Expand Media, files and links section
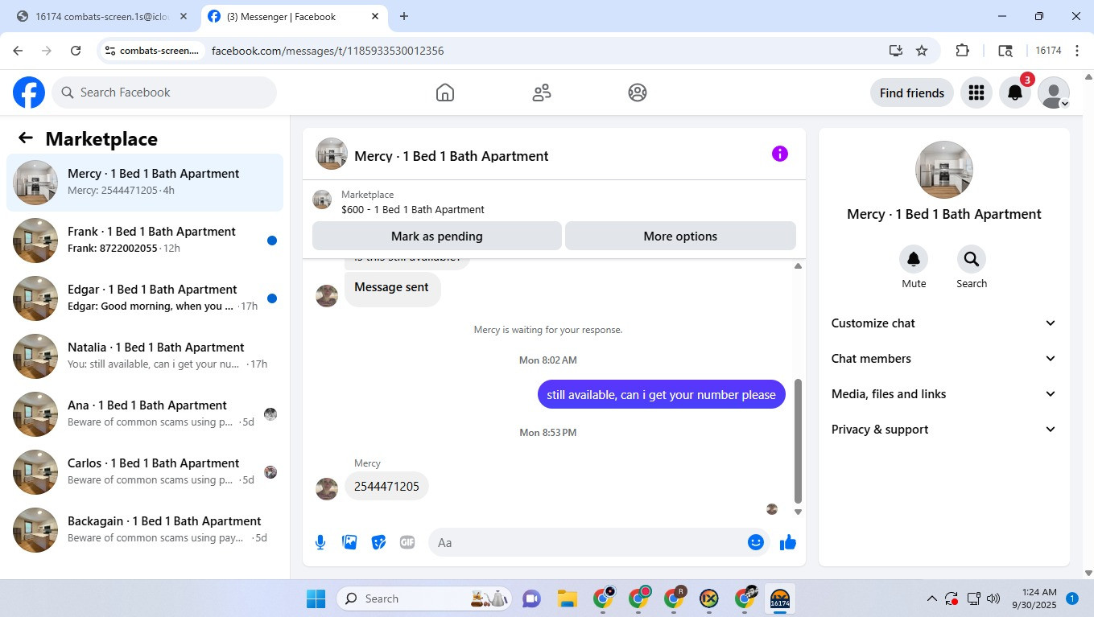The height and width of the screenshot is (617, 1094). click(x=944, y=394)
